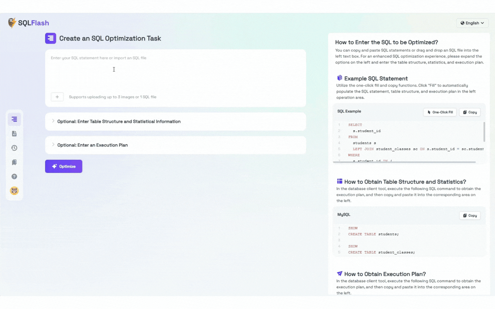This screenshot has width=495, height=309.
Task: Copy the MySQL code block
Action: pyautogui.click(x=470, y=216)
